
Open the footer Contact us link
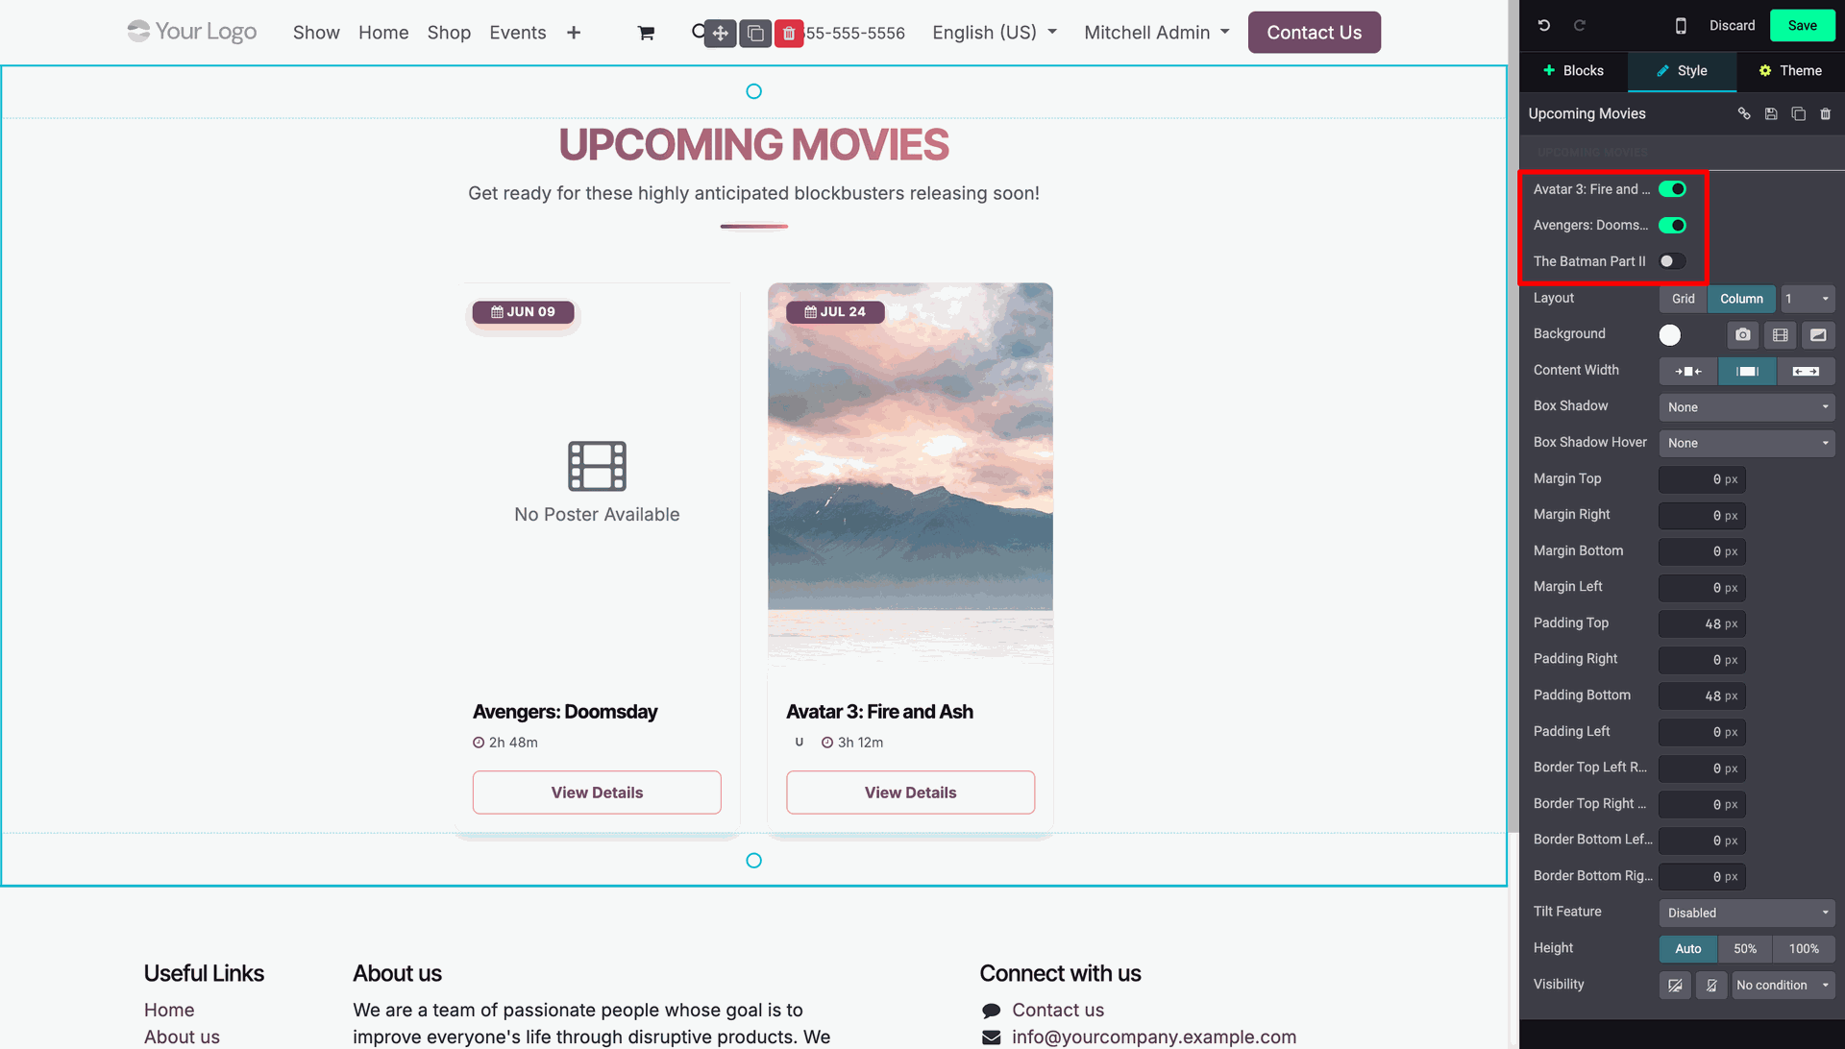click(x=1058, y=1011)
